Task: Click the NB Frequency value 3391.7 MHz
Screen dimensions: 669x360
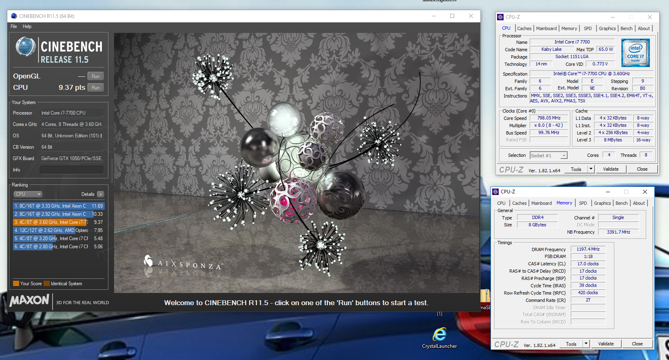Action: point(618,232)
